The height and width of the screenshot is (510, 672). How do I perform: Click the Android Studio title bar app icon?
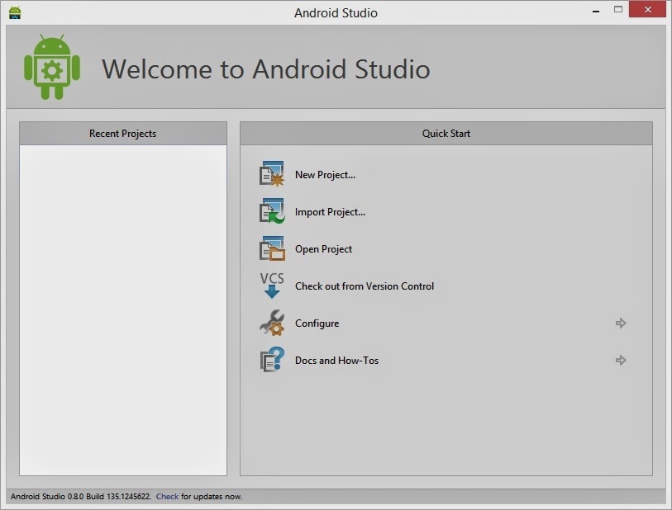[15, 12]
